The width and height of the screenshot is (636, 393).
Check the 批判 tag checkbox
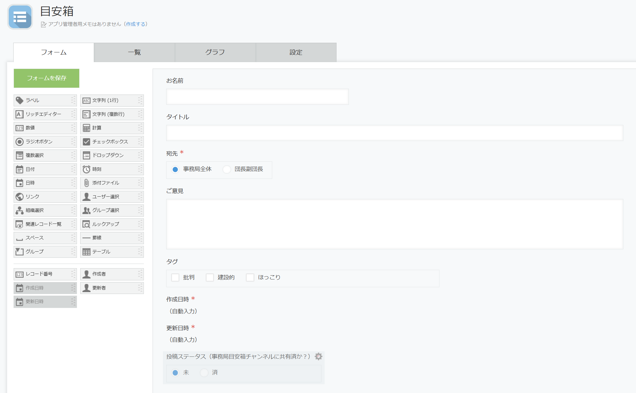[x=175, y=278]
